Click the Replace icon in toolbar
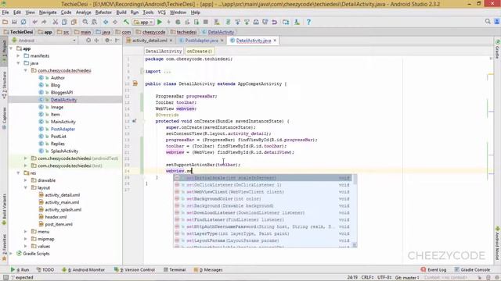 click(94, 22)
